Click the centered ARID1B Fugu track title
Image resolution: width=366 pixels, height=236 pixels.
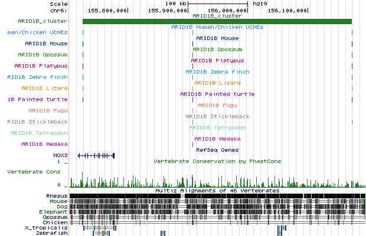[217, 105]
